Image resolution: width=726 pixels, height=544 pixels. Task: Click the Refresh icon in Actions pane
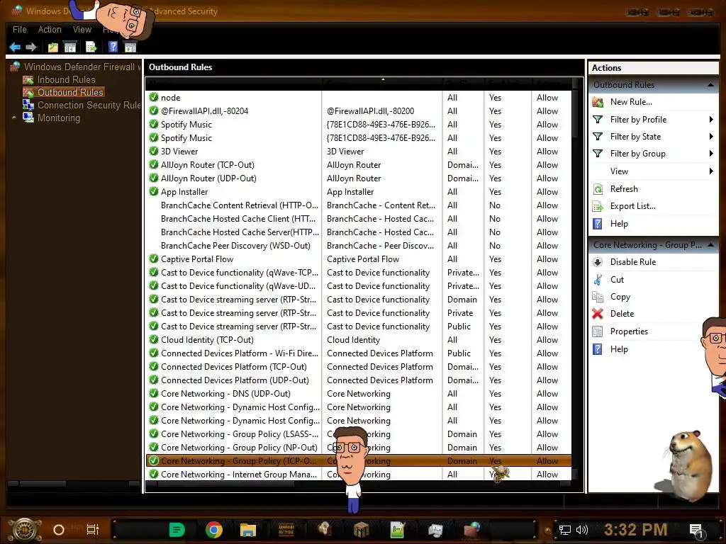tap(598, 188)
